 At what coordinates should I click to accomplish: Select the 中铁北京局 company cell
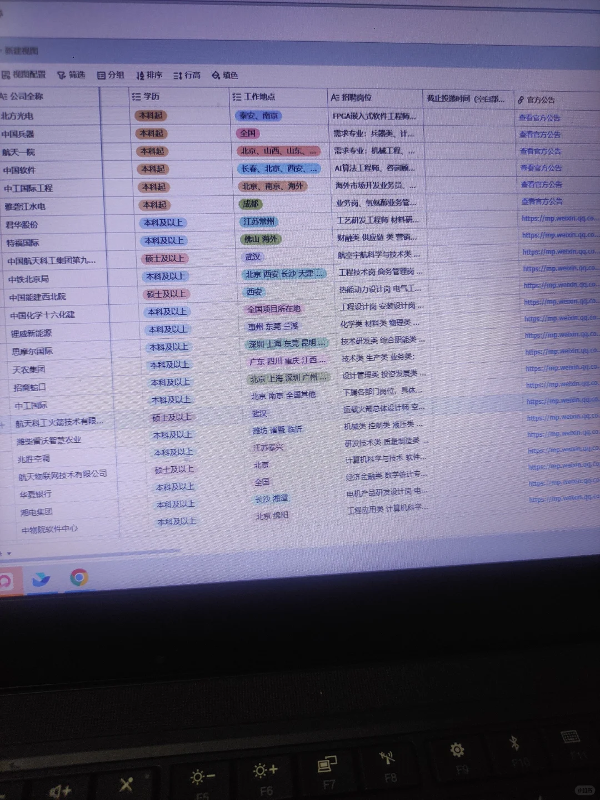(x=28, y=279)
